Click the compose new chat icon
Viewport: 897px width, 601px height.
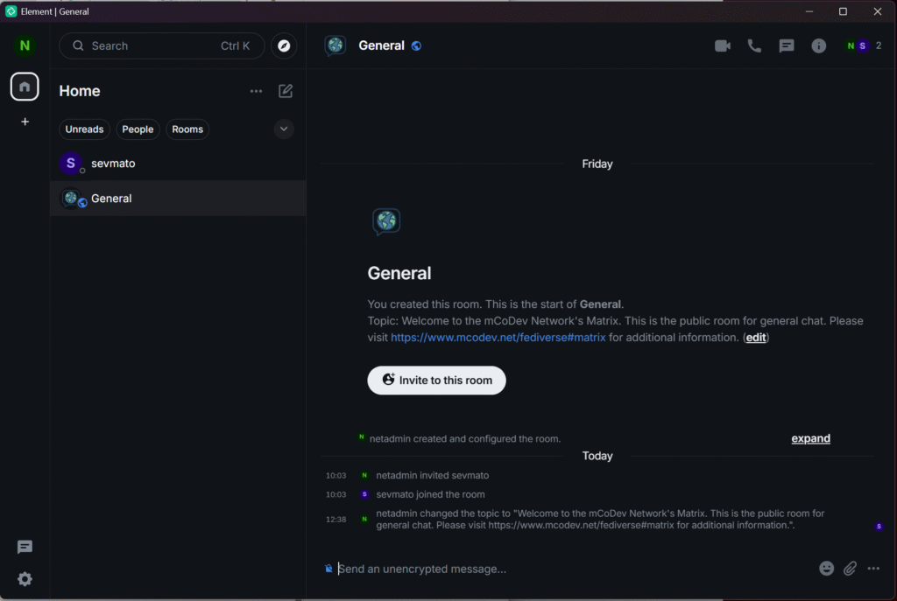[x=286, y=91]
